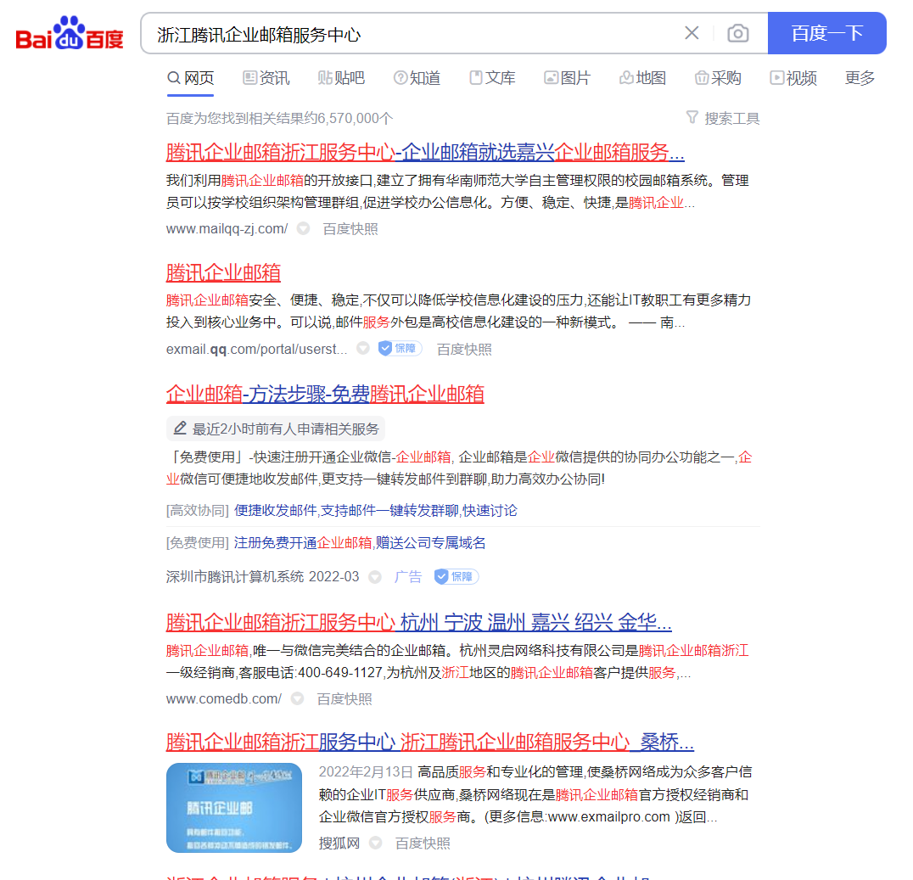The image size is (913, 880).
Task: Open the 采购 tab
Action: (x=718, y=78)
